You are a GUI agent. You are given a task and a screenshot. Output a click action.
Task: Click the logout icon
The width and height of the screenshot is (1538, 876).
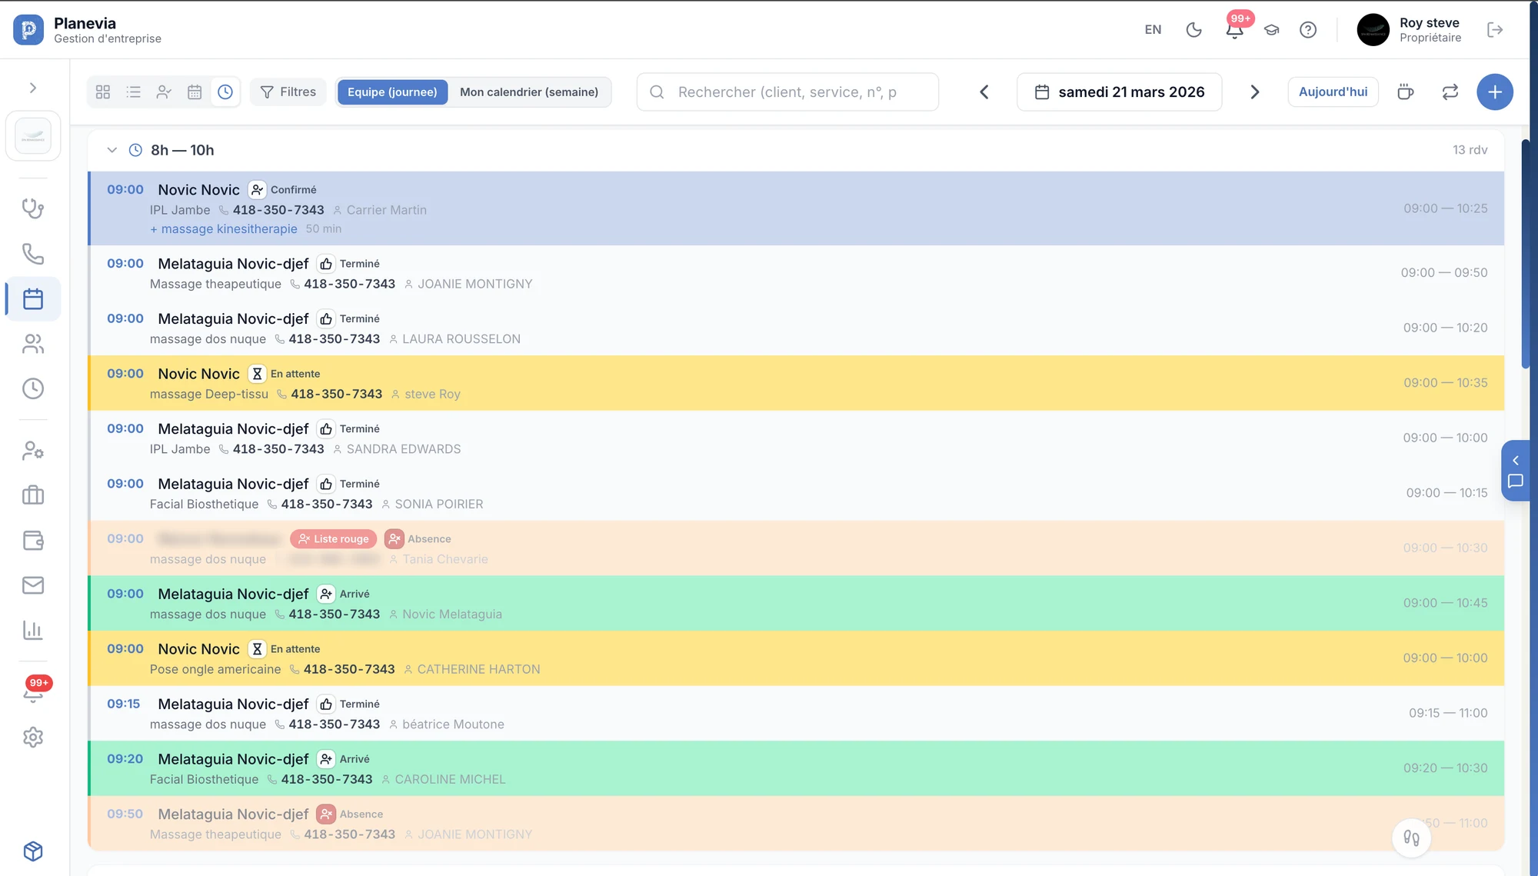tap(1495, 30)
